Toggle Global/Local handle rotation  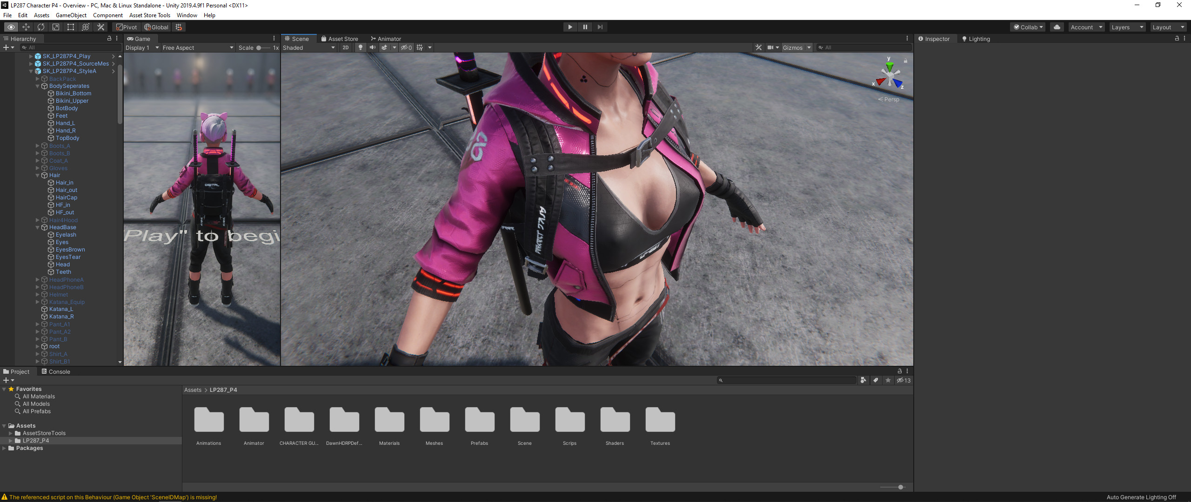(x=156, y=27)
